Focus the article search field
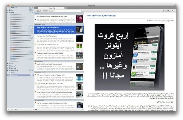The height and width of the screenshot is (120, 183). click(x=67, y=11)
